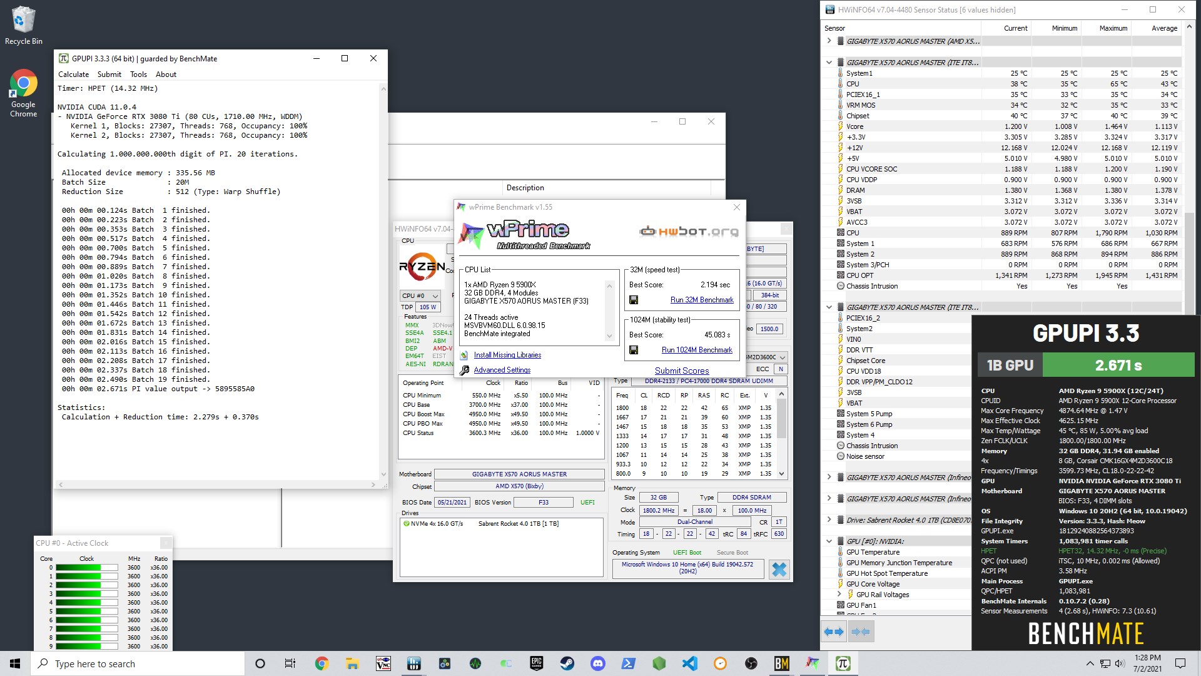Viewport: 1201px width, 676px height.
Task: Click Core 0 clock bar in Active Clock window
Action: (x=86, y=568)
